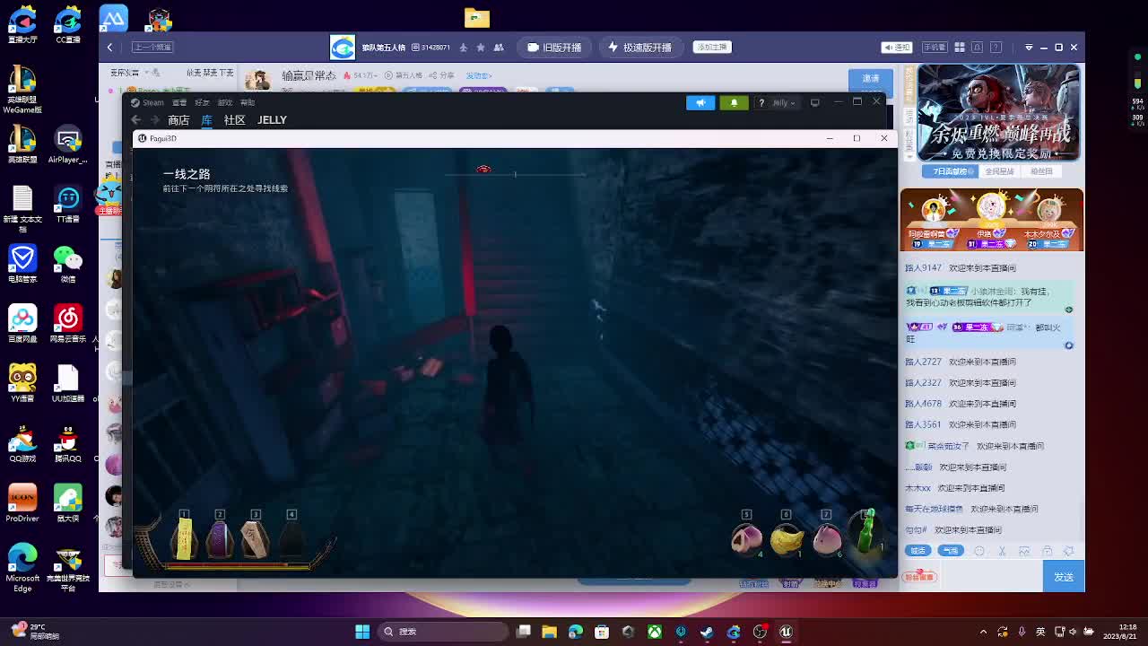The height and width of the screenshot is (646, 1148).
Task: Select inventory slot 1 yellow talisman
Action: 184,539
